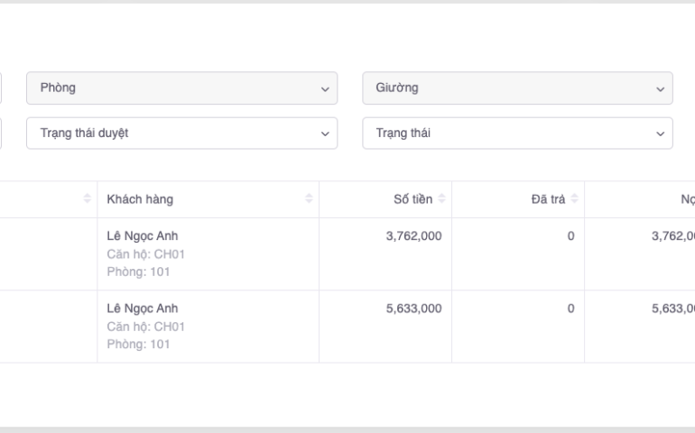Open first row customer Lê Ngọc Anh

tap(143, 236)
